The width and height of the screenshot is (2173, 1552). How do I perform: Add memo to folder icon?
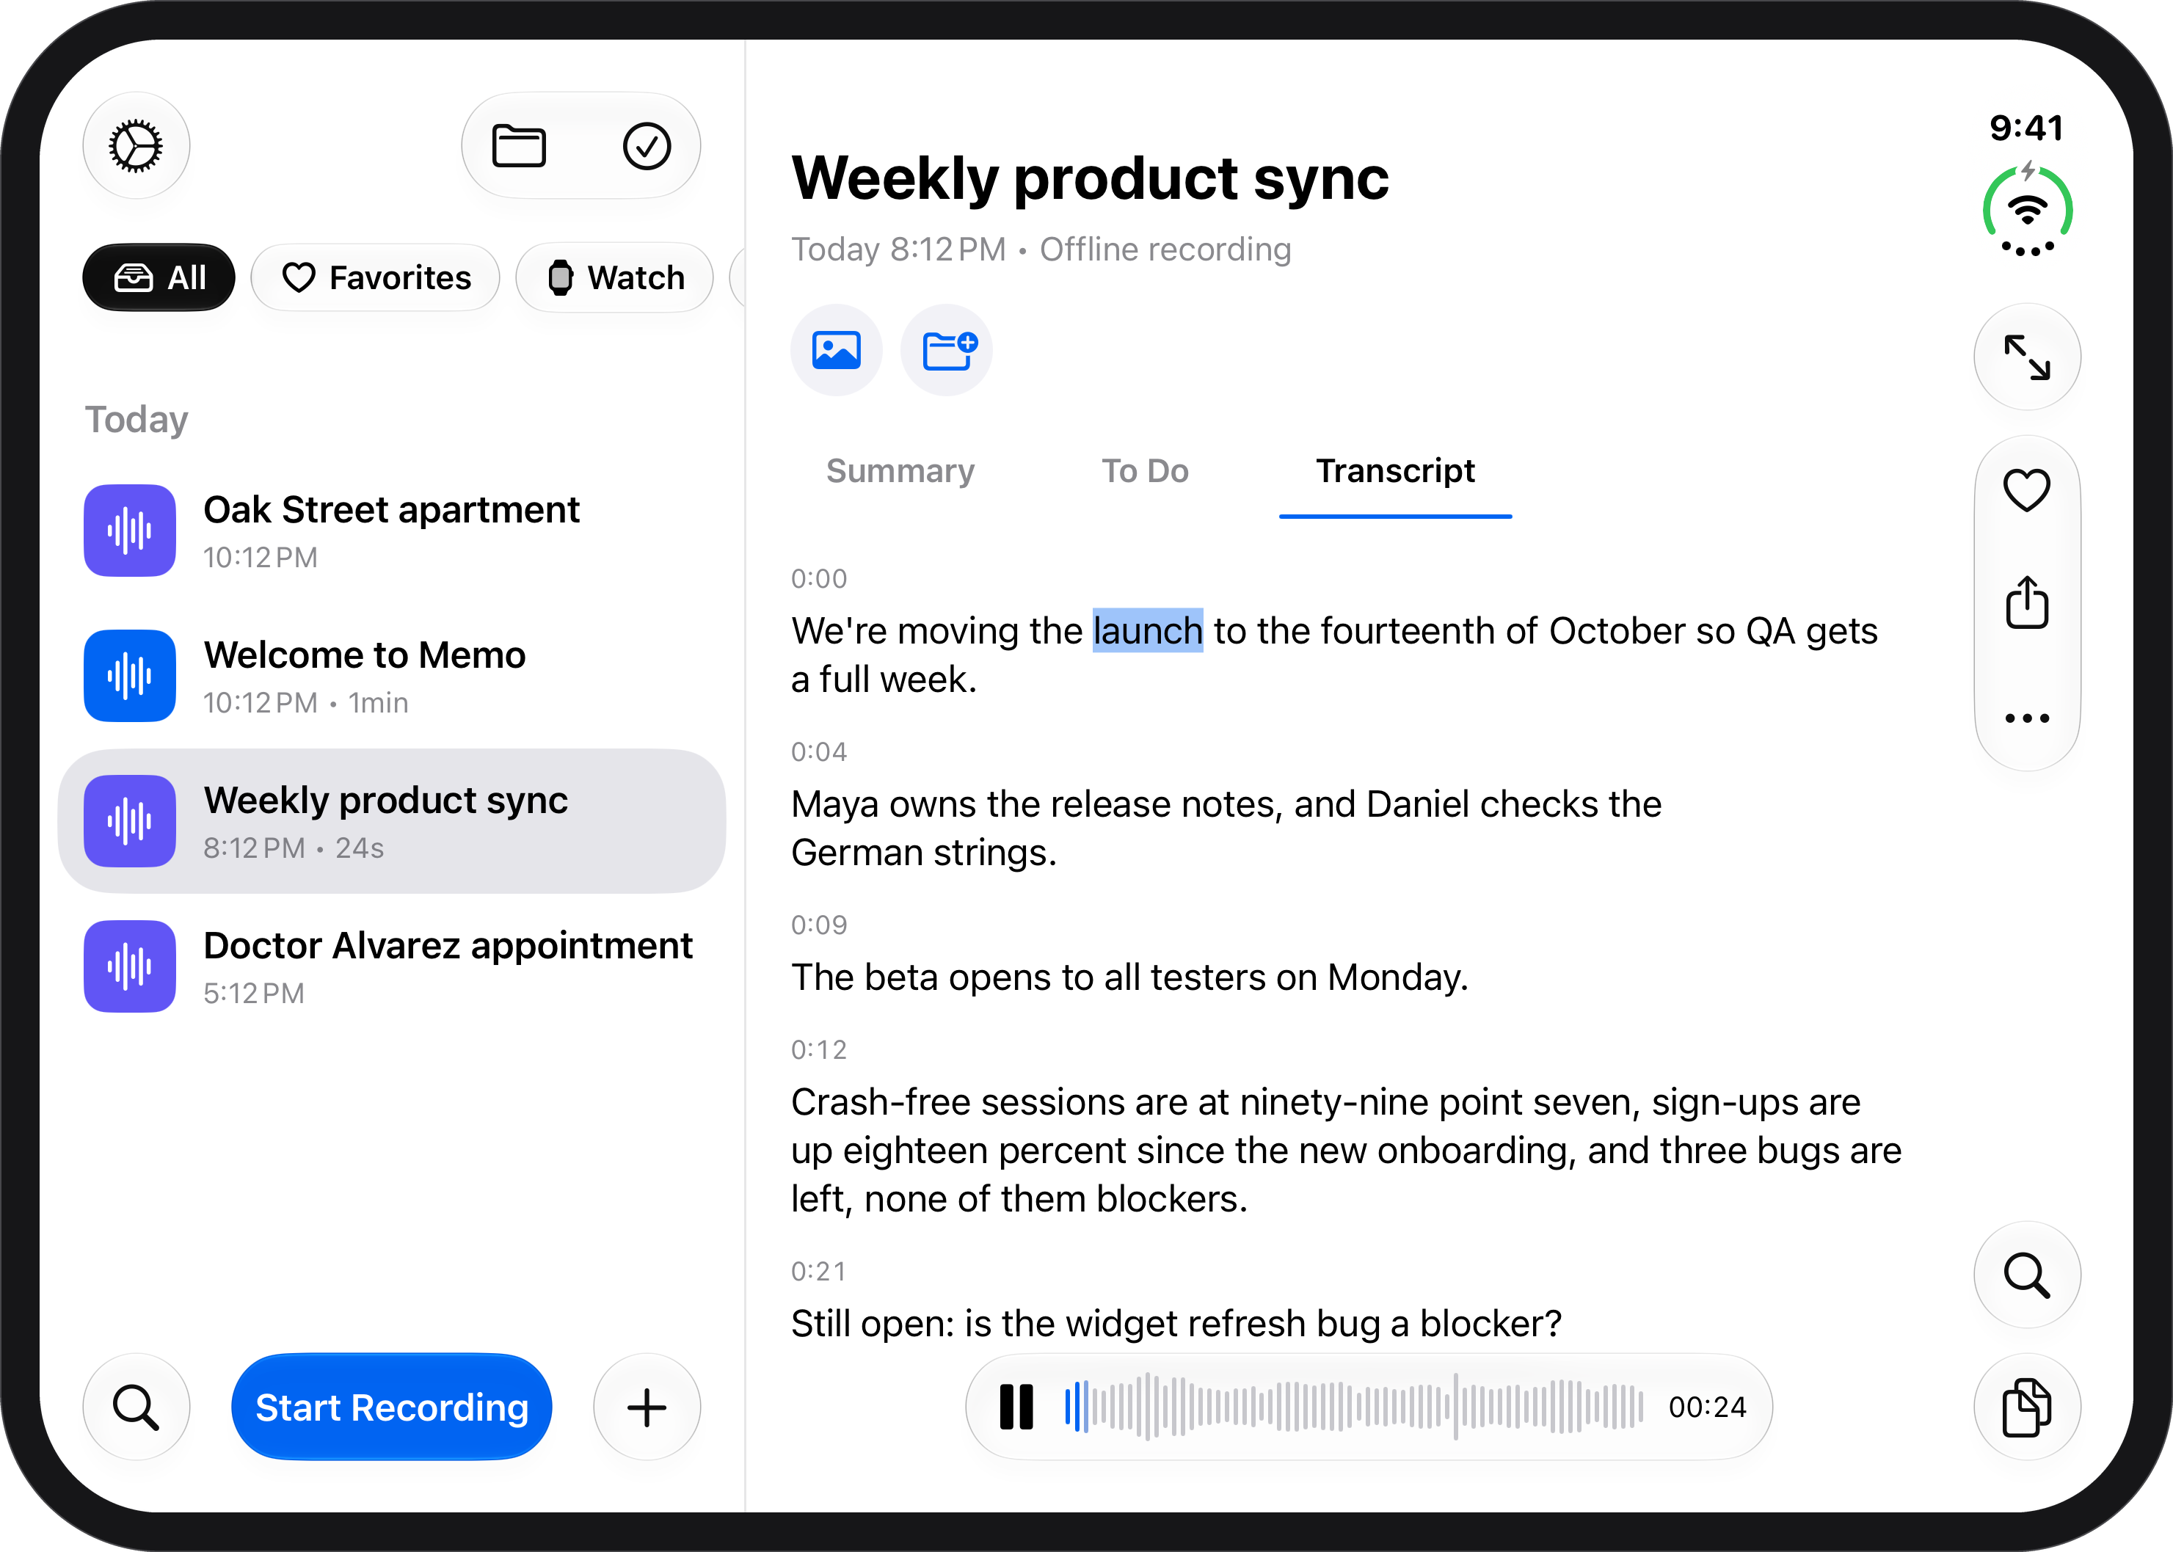pyautogui.click(x=947, y=350)
